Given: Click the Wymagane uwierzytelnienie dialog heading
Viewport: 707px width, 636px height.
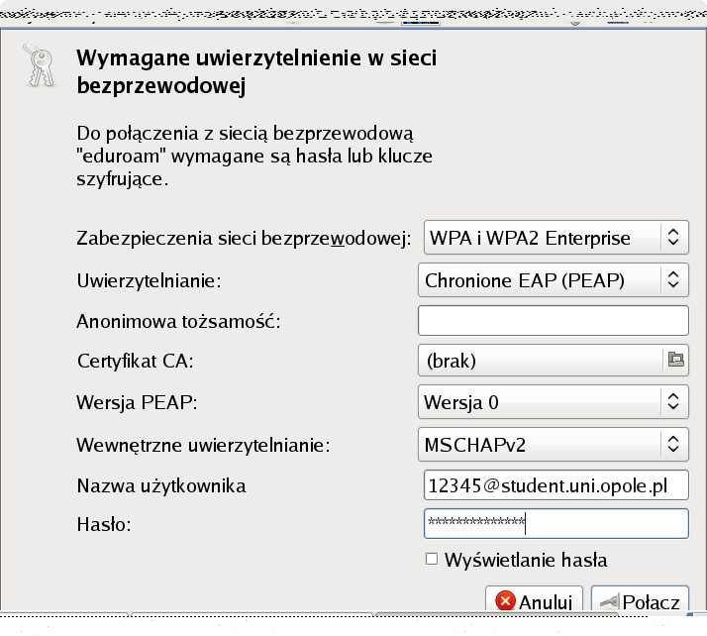Looking at the screenshot, I should pos(256,71).
